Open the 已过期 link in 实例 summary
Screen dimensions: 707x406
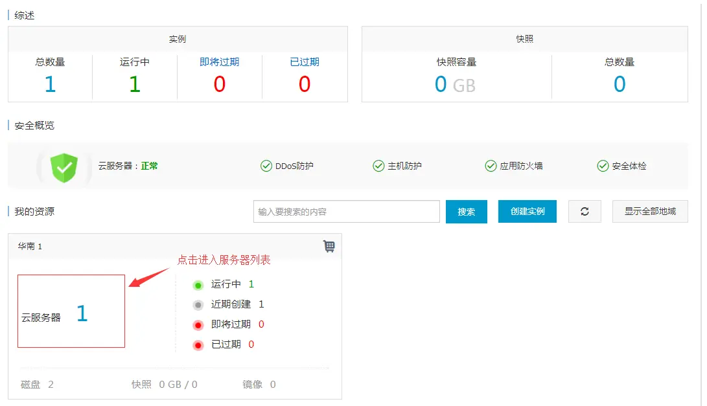click(305, 62)
